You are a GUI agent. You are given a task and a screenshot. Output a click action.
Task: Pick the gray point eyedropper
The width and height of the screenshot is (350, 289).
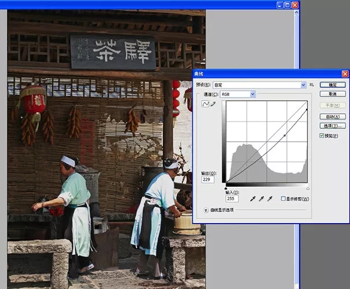point(261,199)
